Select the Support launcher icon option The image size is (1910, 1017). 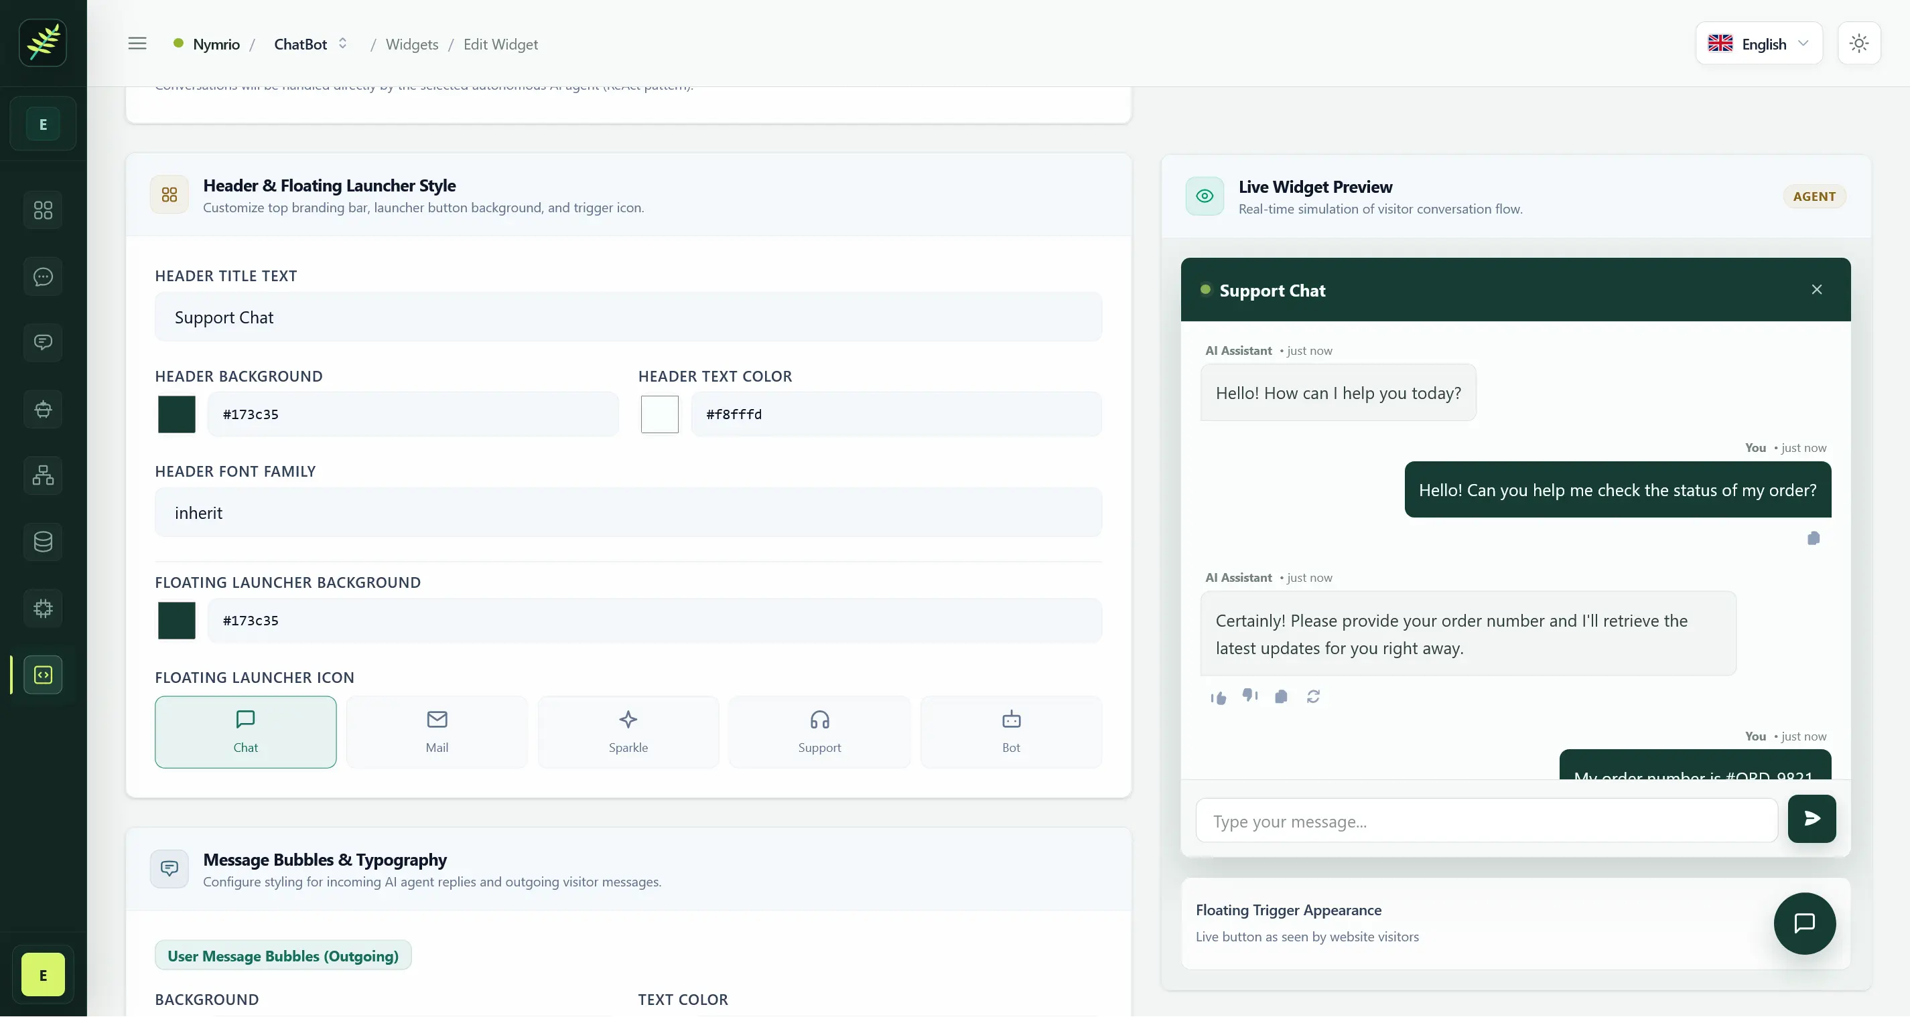tap(819, 732)
